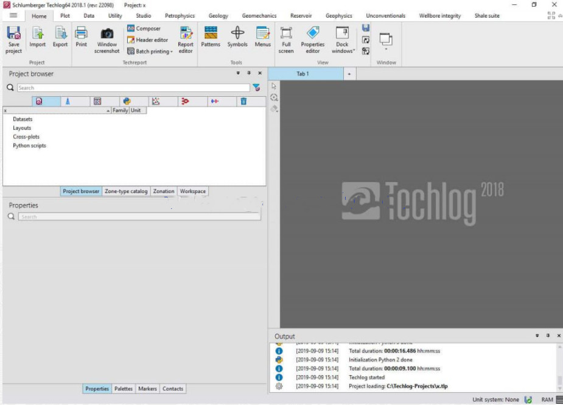Switch to the Data ribbon tab
This screenshot has height=405, width=563.
click(x=89, y=16)
